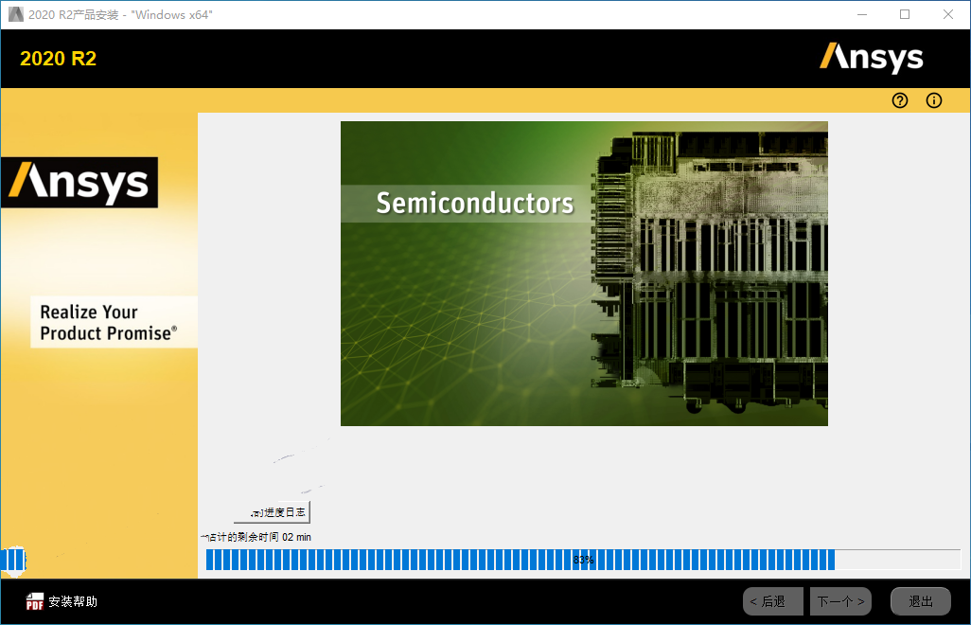The height and width of the screenshot is (625, 971).
Task: Click the Ansys logo on left sidebar
Action: tap(79, 182)
